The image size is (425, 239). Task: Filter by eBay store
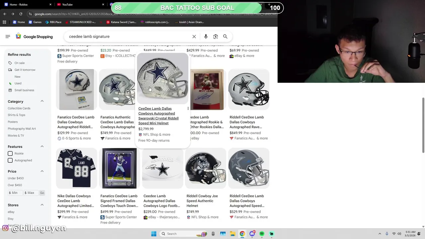[11, 212]
